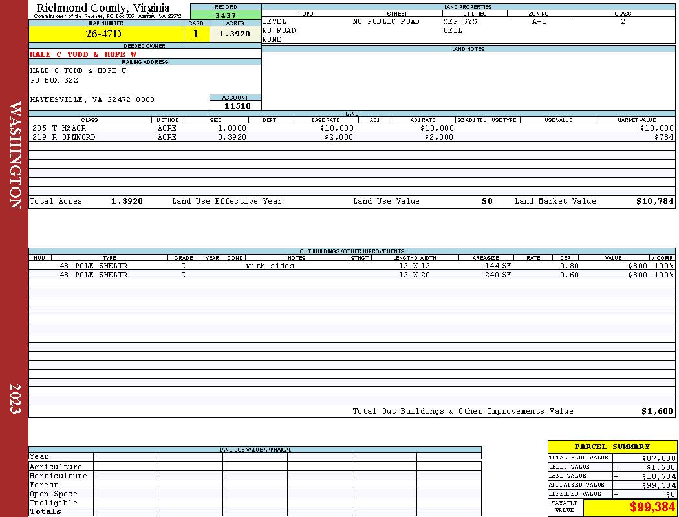Click the PARCEL SUMMARY header

click(x=612, y=447)
